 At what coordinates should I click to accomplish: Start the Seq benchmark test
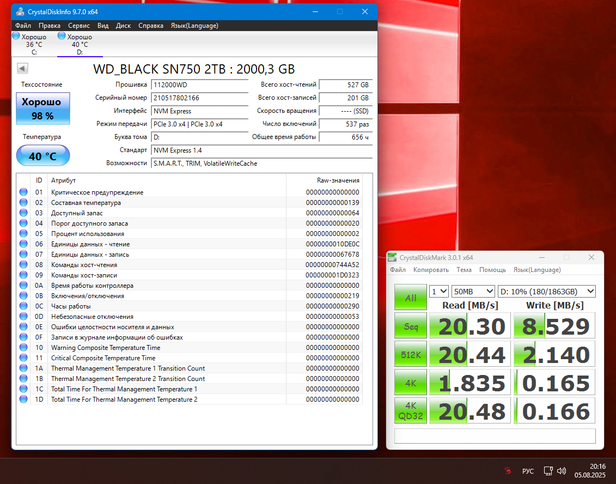tap(411, 325)
